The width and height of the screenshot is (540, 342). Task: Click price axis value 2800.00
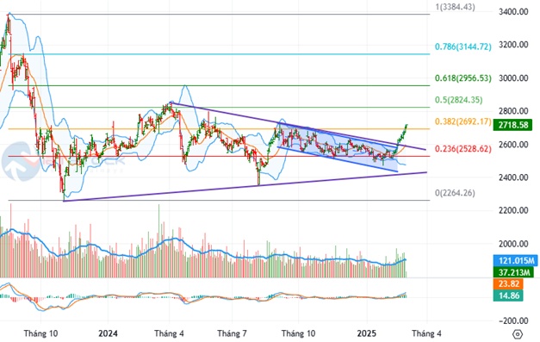point(513,111)
